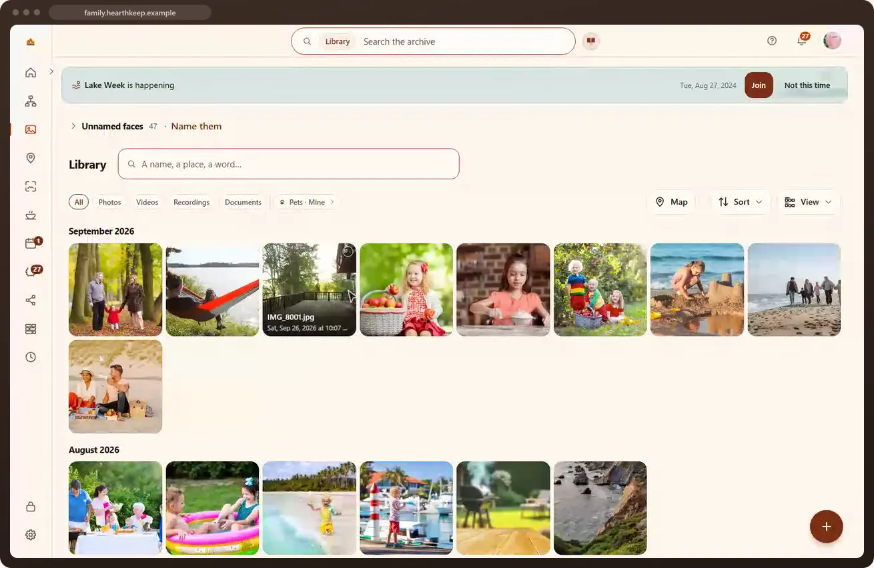Click the Library search input field

pos(288,164)
